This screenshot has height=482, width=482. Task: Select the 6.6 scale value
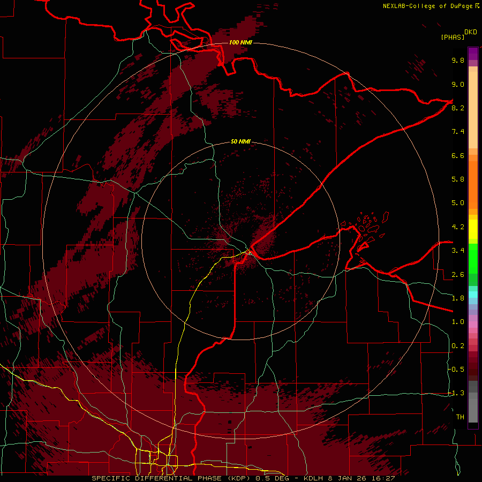pyautogui.click(x=458, y=155)
